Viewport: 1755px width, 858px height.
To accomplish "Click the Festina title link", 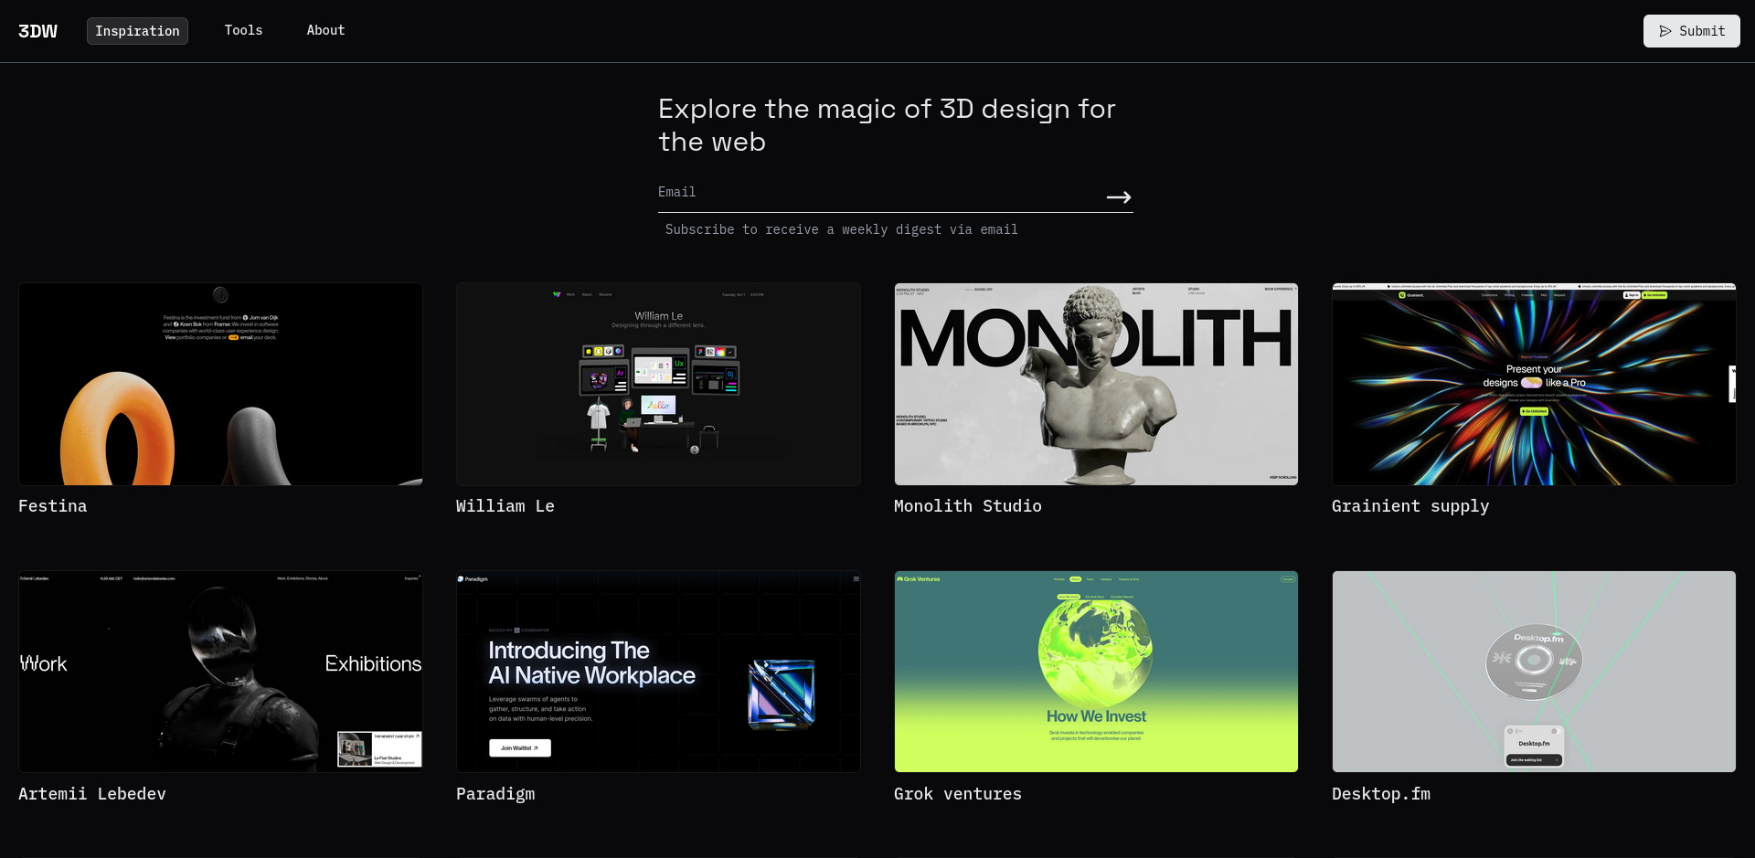I will 52,505.
